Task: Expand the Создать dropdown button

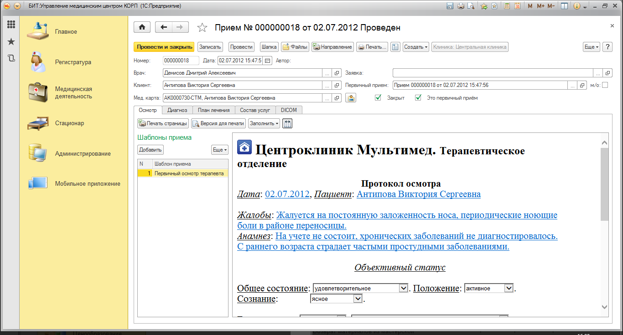Action: [x=416, y=47]
